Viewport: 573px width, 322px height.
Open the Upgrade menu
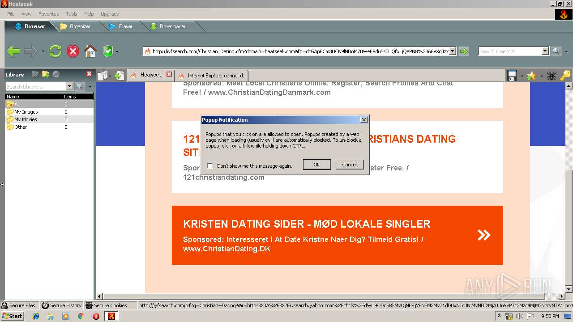pyautogui.click(x=110, y=14)
